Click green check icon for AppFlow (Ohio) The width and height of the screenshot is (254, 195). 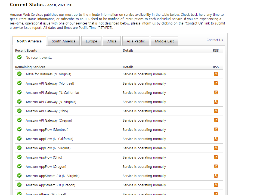click(x=19, y=157)
